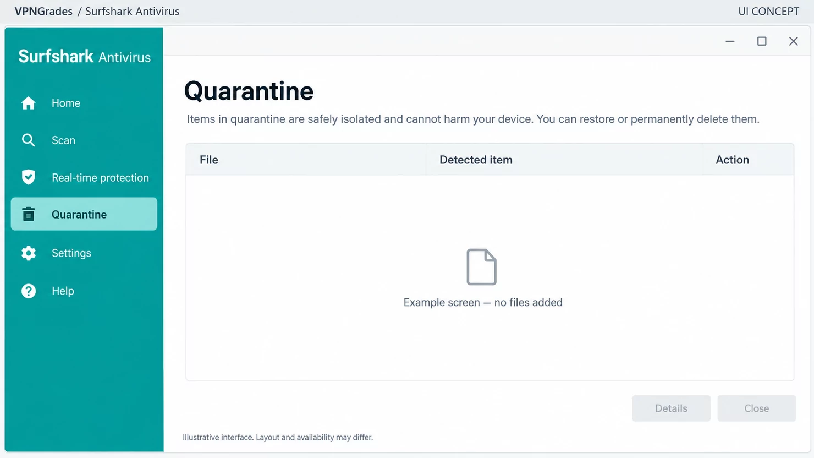
Task: Click the quarantine description sentence
Action: click(473, 119)
